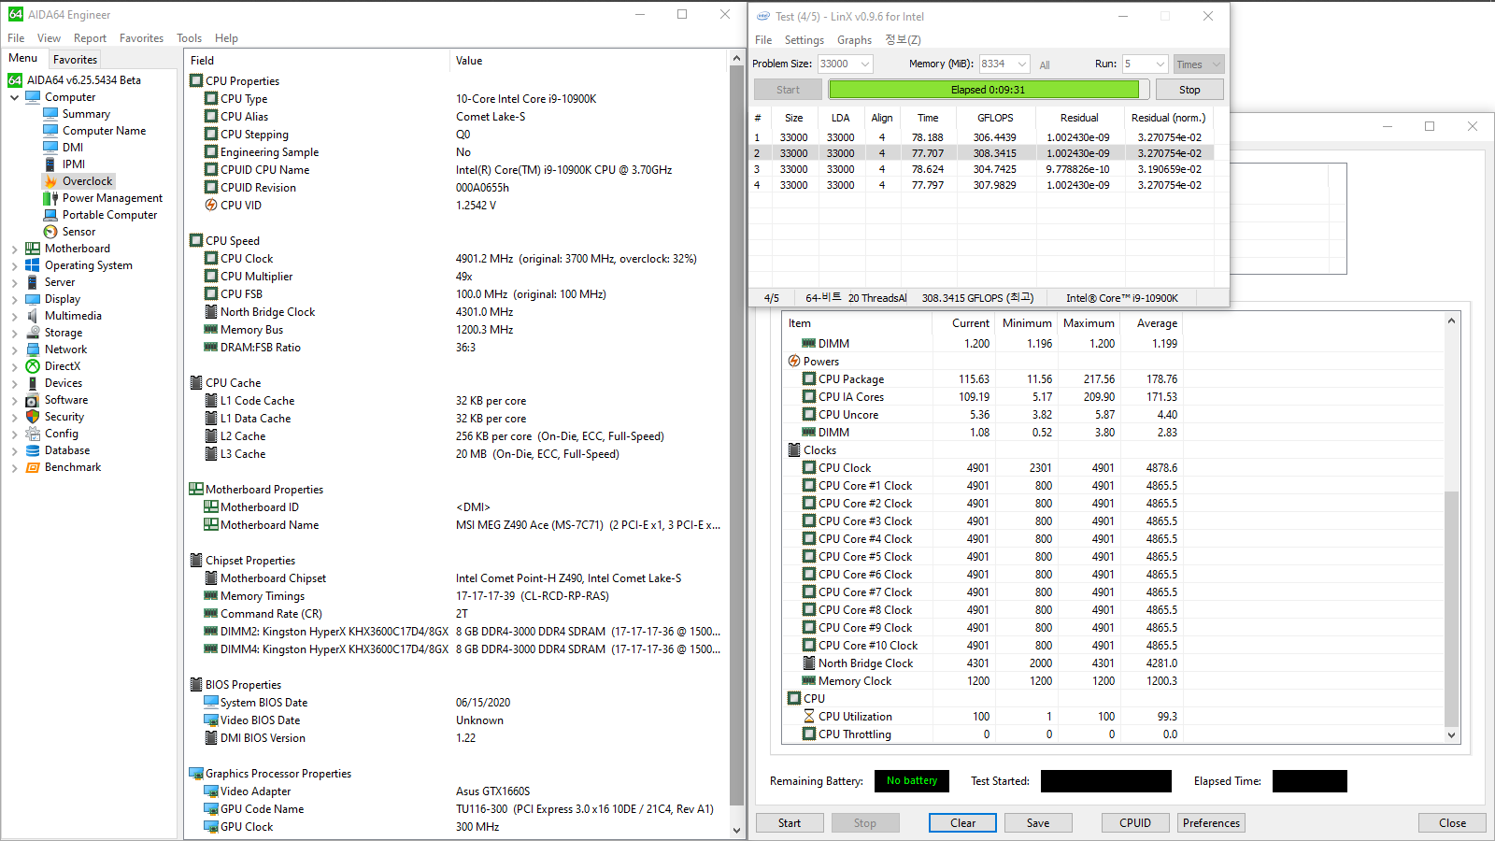The height and width of the screenshot is (841, 1495).
Task: Select the Overclock flame icon in tree
Action: [50, 181]
